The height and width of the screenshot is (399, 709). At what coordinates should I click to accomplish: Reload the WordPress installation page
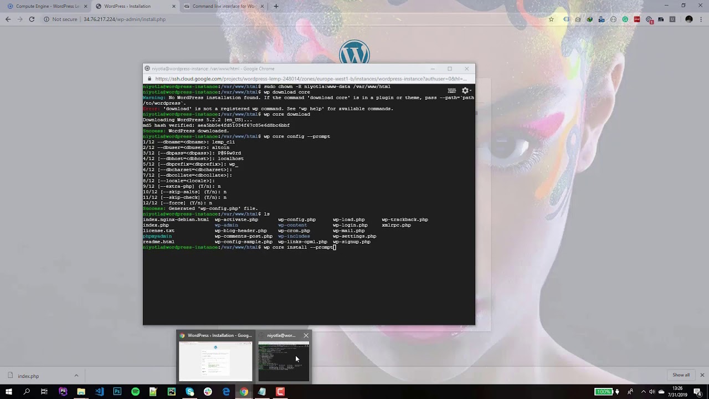click(32, 19)
